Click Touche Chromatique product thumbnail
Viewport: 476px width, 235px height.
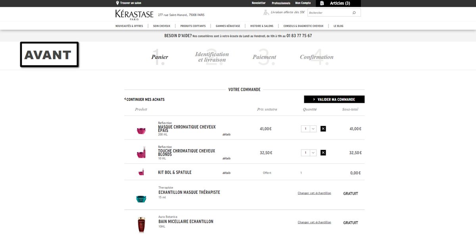click(x=141, y=153)
